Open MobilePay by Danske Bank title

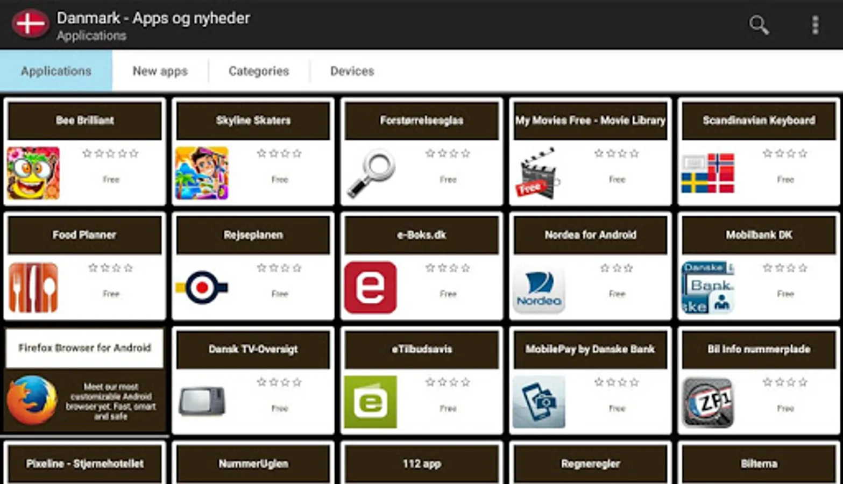tap(590, 350)
